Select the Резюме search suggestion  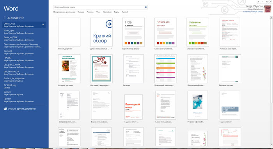(x=90, y=12)
